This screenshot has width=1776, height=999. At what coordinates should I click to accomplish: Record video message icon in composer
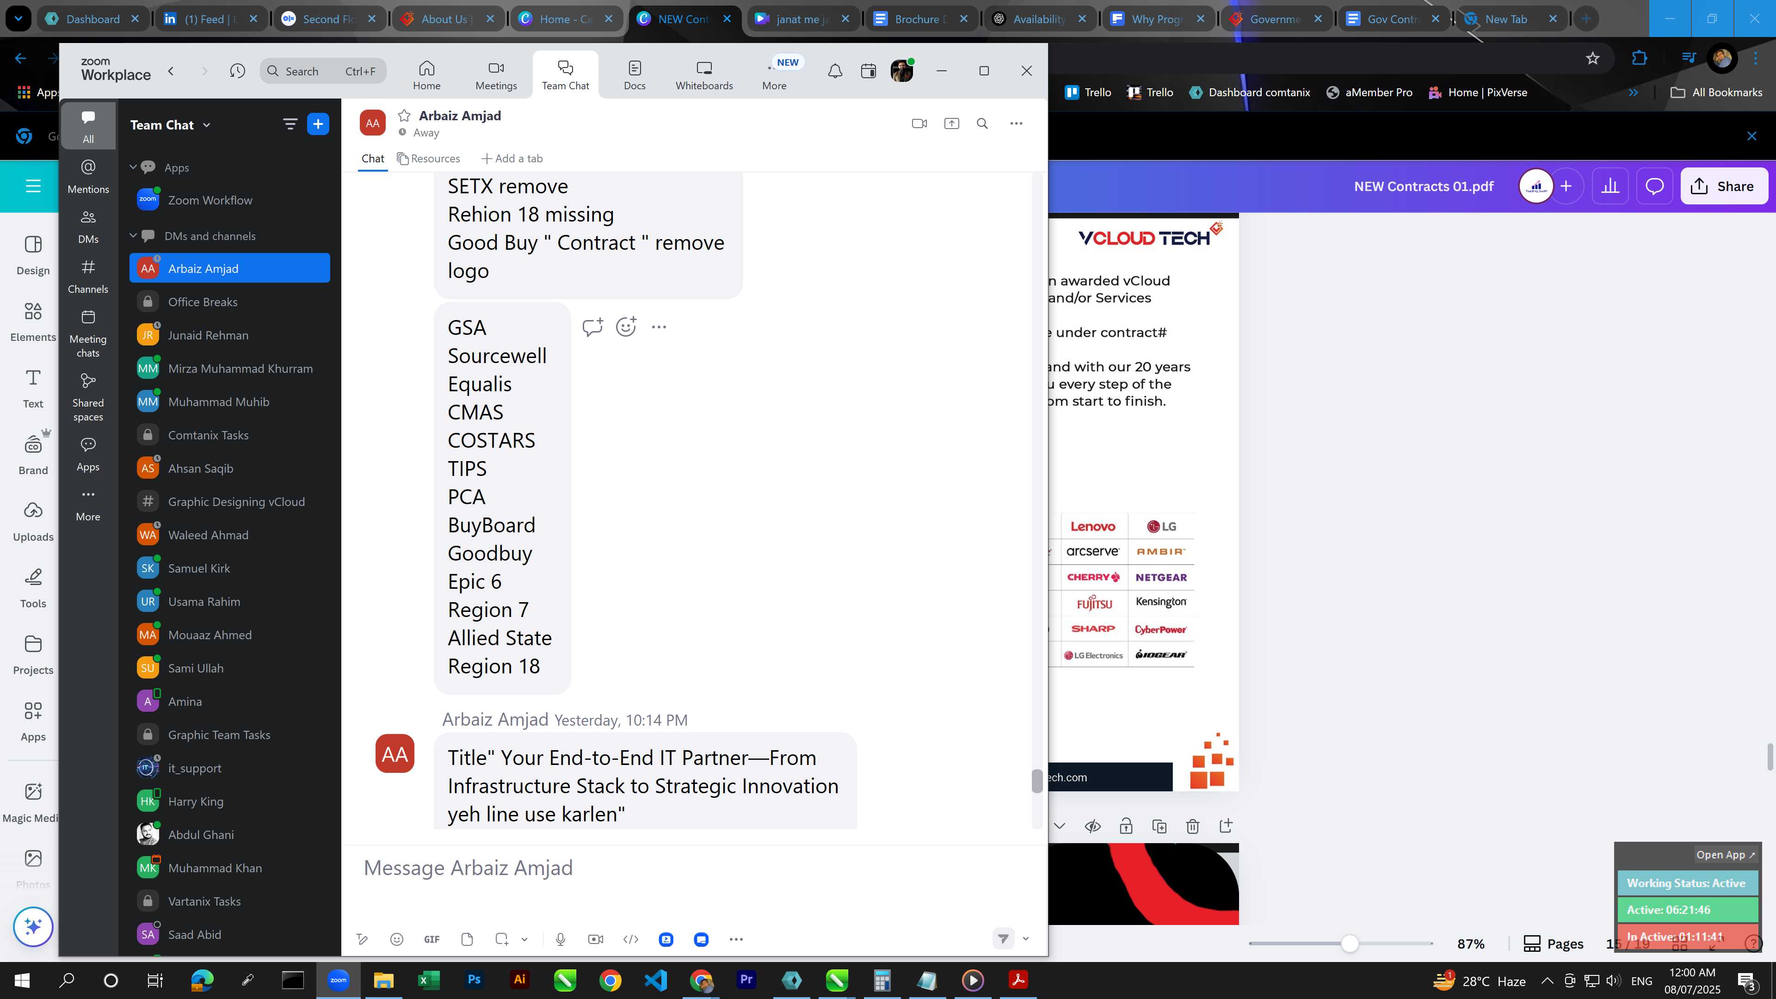(x=596, y=939)
